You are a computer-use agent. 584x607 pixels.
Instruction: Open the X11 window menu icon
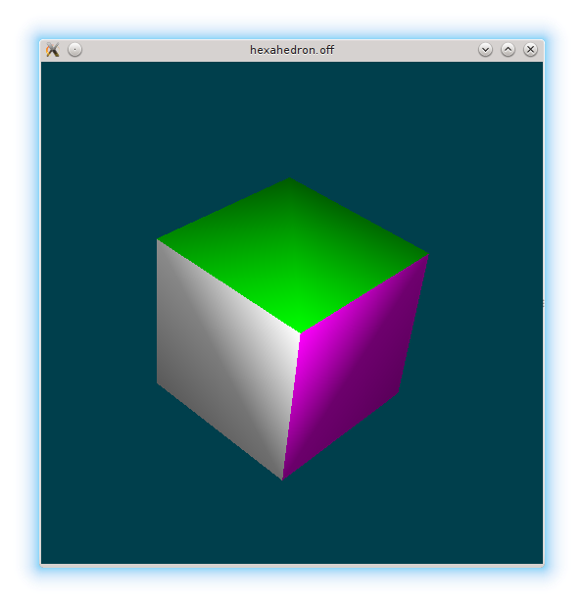point(53,50)
